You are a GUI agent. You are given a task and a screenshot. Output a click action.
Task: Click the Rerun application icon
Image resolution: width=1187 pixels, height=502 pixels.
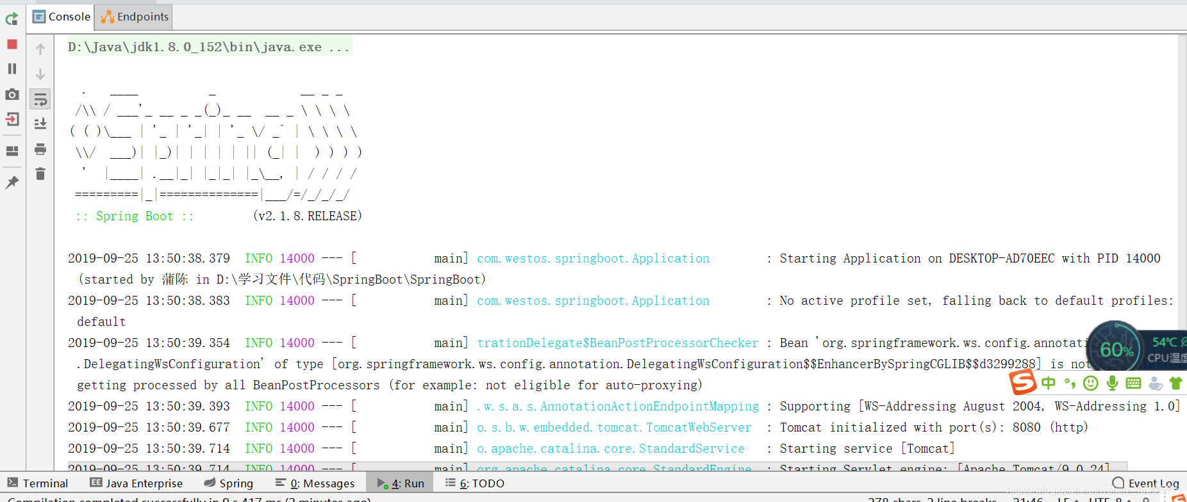tap(12, 19)
